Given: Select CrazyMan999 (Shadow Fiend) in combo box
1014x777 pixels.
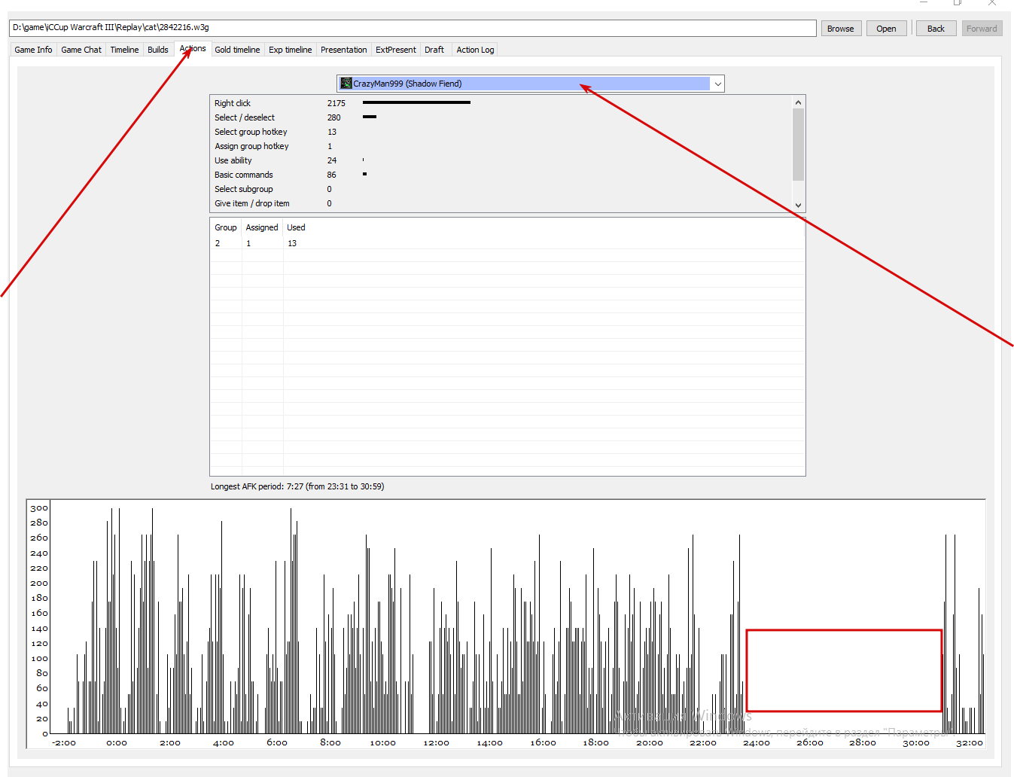Looking at the screenshot, I should click(x=530, y=84).
